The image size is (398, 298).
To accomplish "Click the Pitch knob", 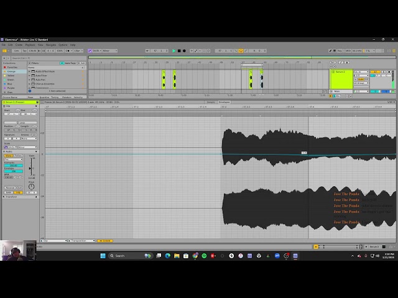I will 31,187.
